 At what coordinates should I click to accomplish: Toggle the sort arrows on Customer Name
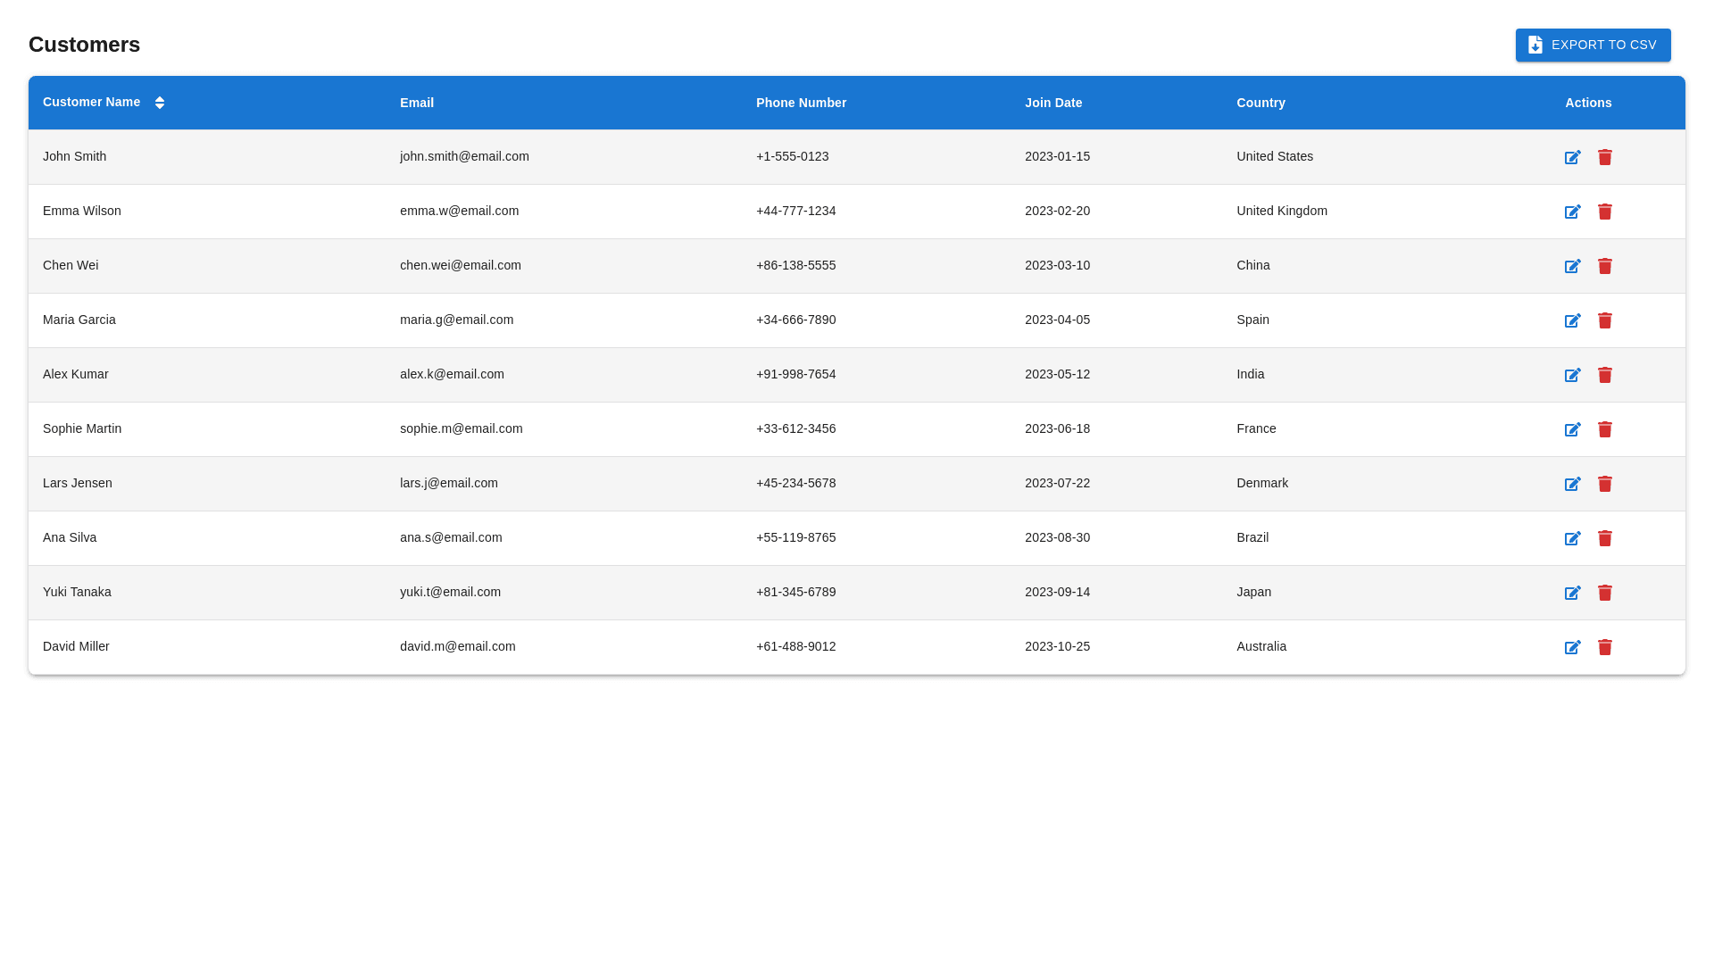tap(160, 103)
